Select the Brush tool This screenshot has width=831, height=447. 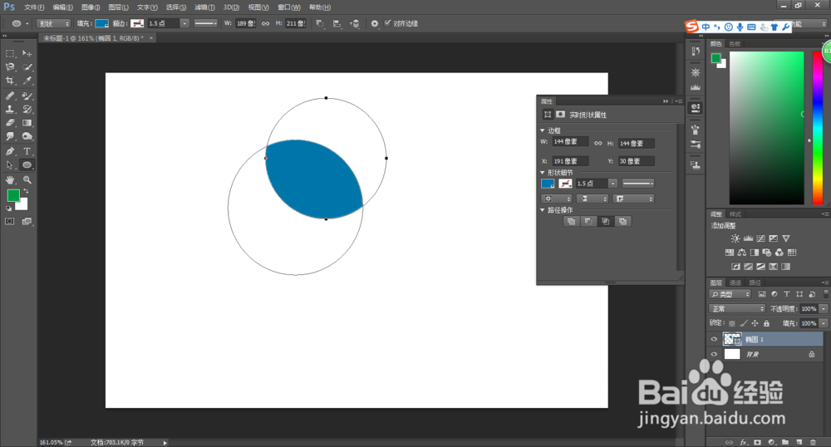coord(27,96)
